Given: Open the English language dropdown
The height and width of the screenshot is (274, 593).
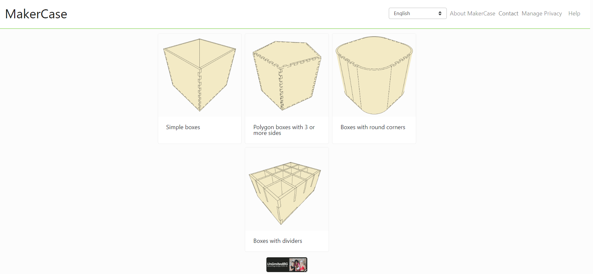Looking at the screenshot, I should tap(417, 13).
